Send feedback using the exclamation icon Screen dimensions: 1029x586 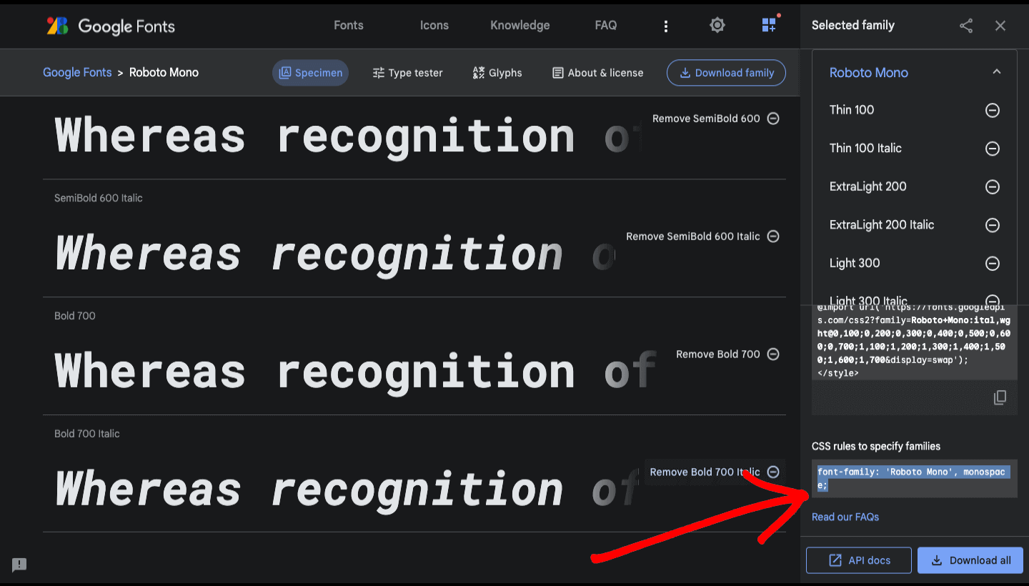(19, 565)
